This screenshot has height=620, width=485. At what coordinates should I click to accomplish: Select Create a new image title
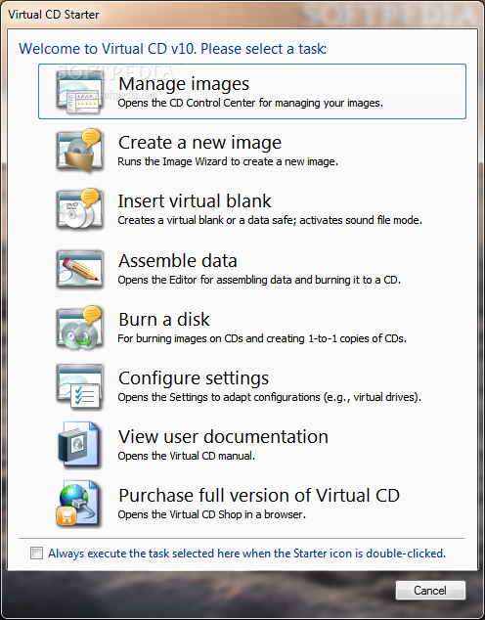pyautogui.click(x=199, y=143)
